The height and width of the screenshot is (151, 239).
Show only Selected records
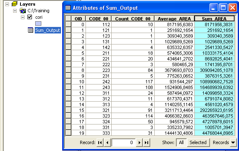[x=198, y=142]
